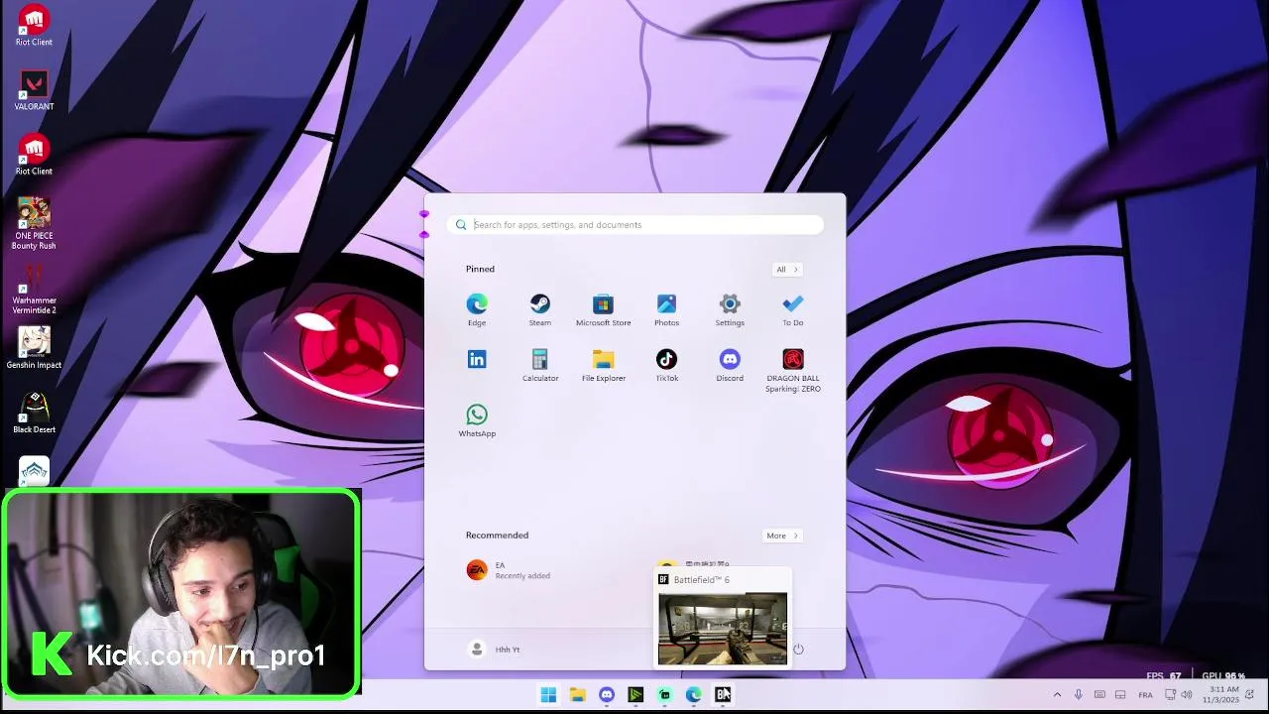Open LinkedIn pinned app
This screenshot has width=1269, height=714.
(477, 359)
